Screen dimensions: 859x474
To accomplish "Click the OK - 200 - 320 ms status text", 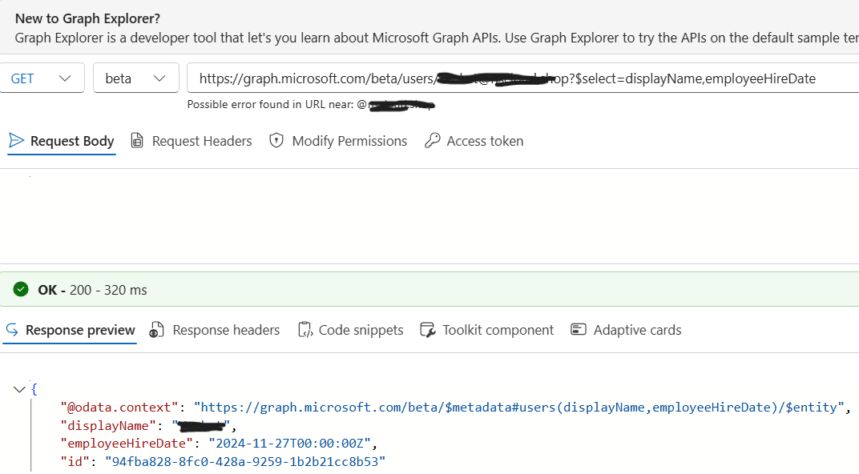I will [x=92, y=290].
